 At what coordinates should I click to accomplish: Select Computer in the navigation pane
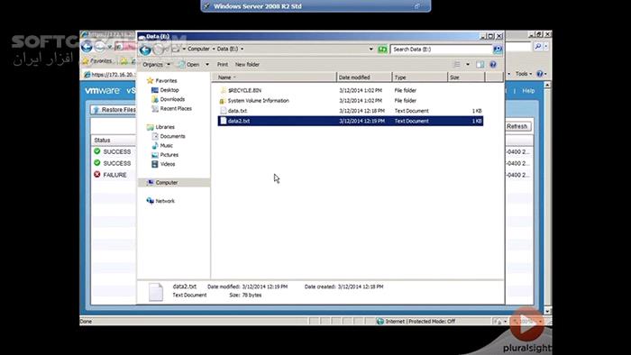(173, 183)
